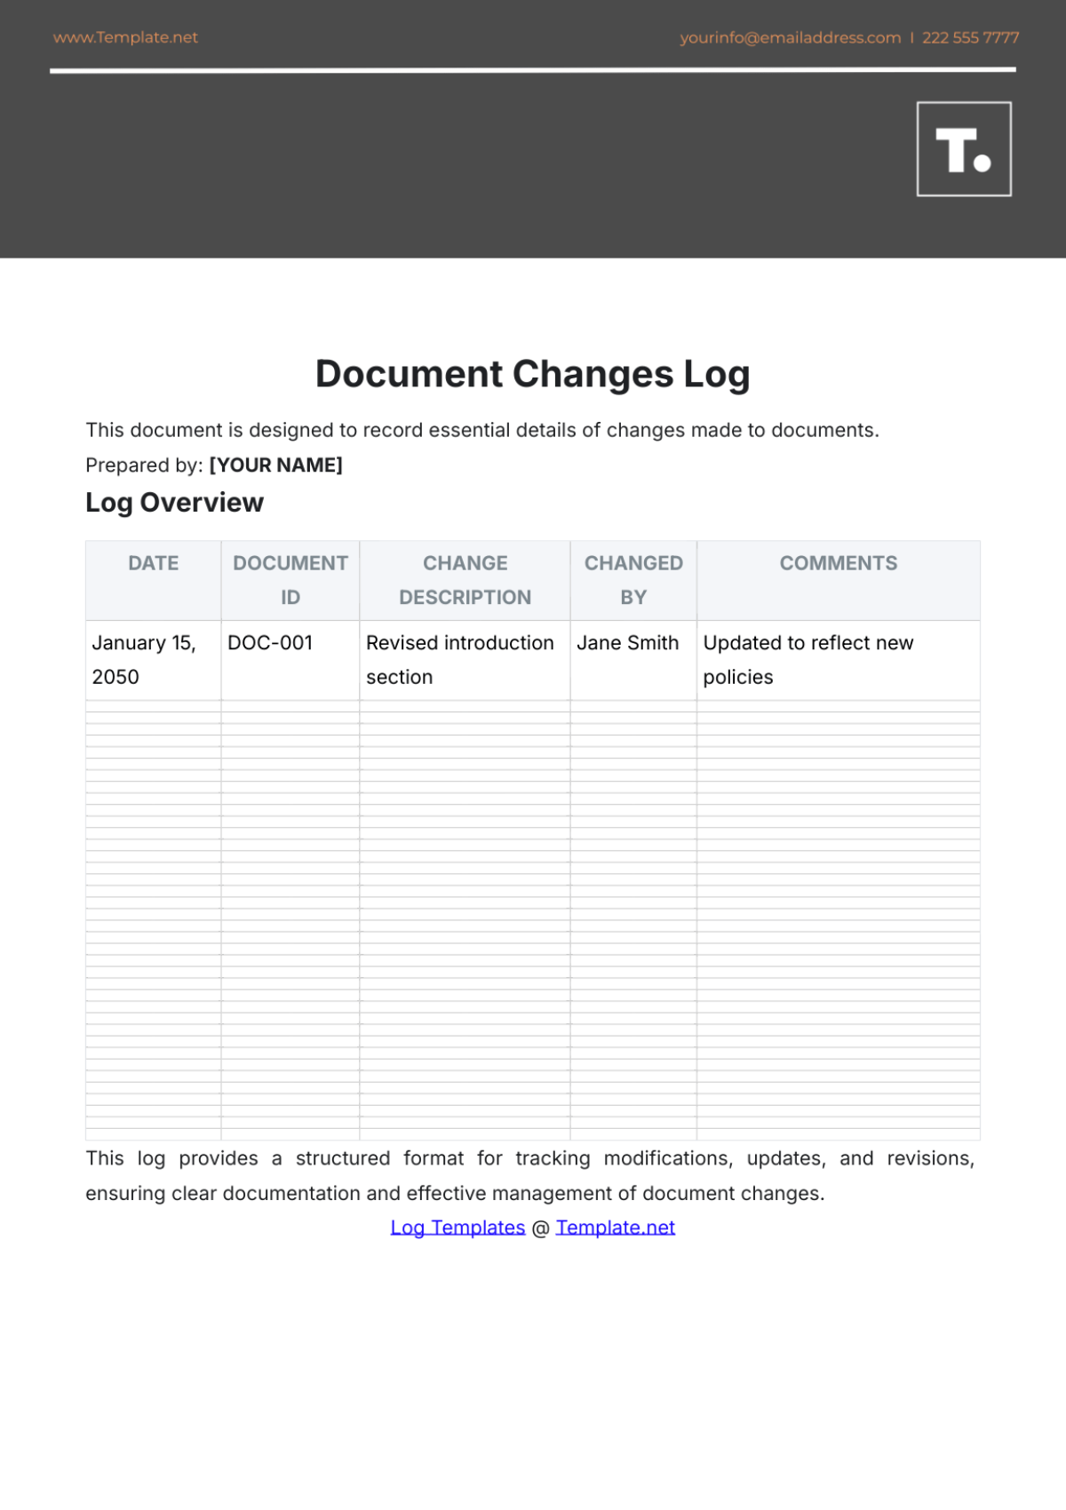Select the Document Changes Log title
1066x1510 pixels.
click(x=533, y=374)
